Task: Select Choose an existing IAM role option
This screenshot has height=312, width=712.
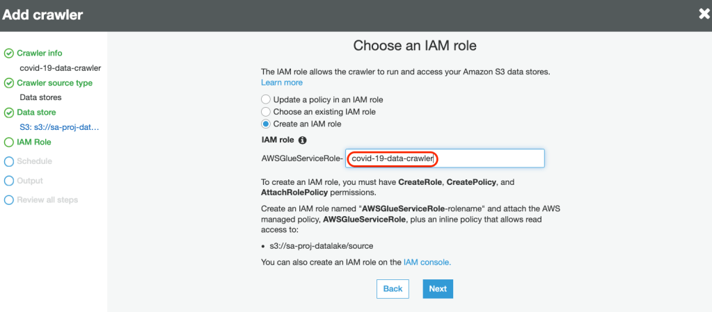Action: click(266, 112)
